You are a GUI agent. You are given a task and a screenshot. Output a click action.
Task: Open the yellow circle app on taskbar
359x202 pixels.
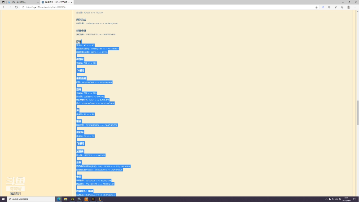tap(72, 199)
